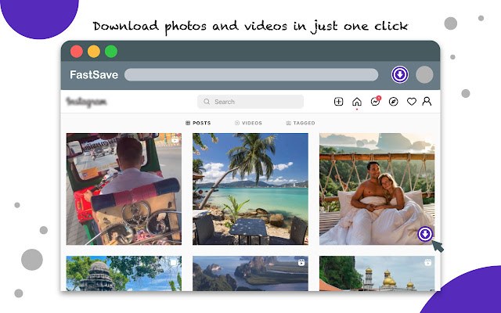The width and height of the screenshot is (501, 313).
Task: Open the tuk-tuk driver post thumbnail
Action: click(x=124, y=189)
